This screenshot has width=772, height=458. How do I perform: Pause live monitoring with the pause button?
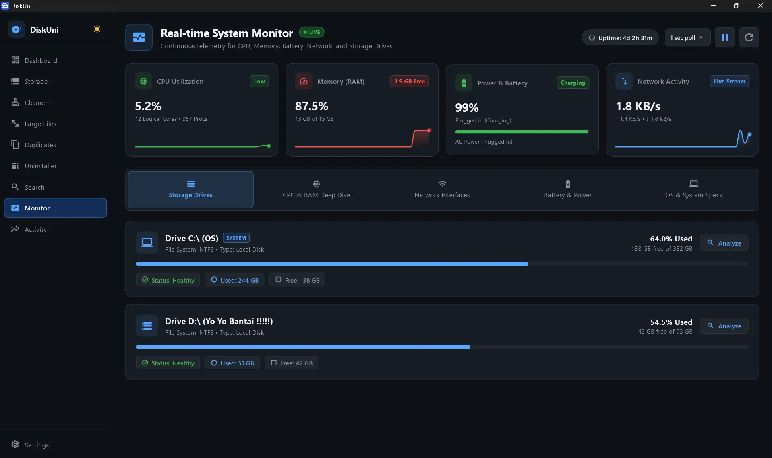pyautogui.click(x=725, y=37)
